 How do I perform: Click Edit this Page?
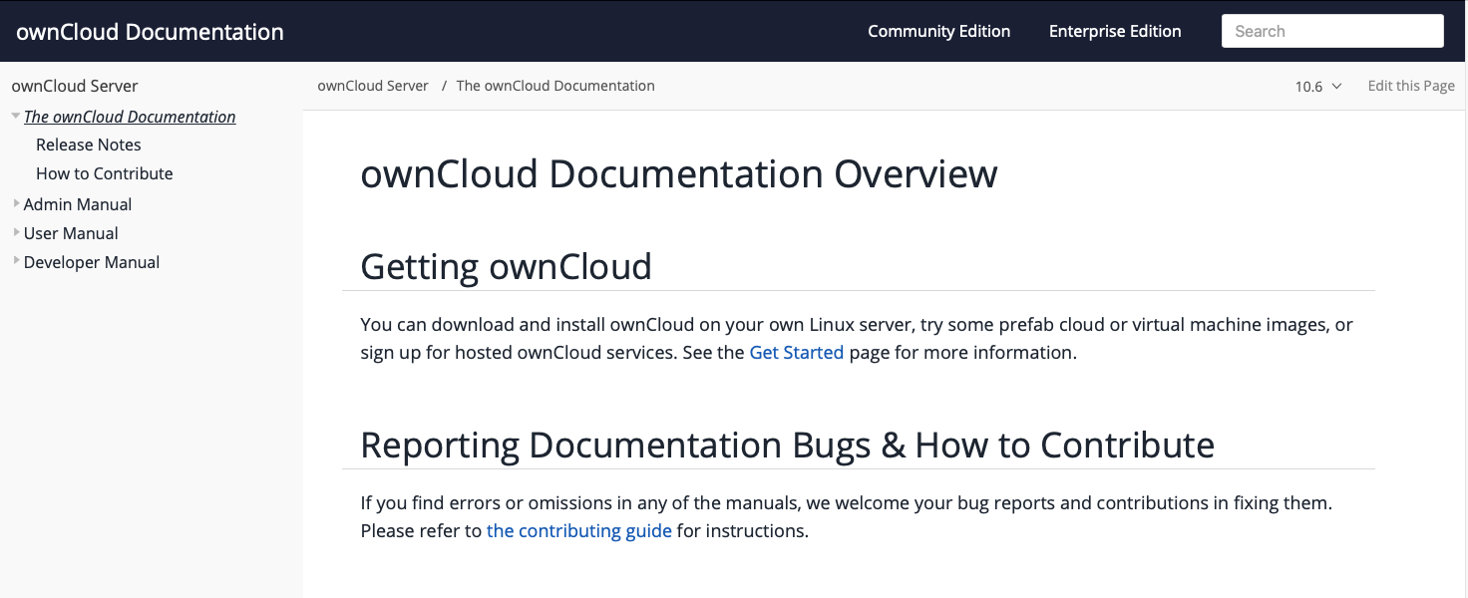click(x=1411, y=86)
